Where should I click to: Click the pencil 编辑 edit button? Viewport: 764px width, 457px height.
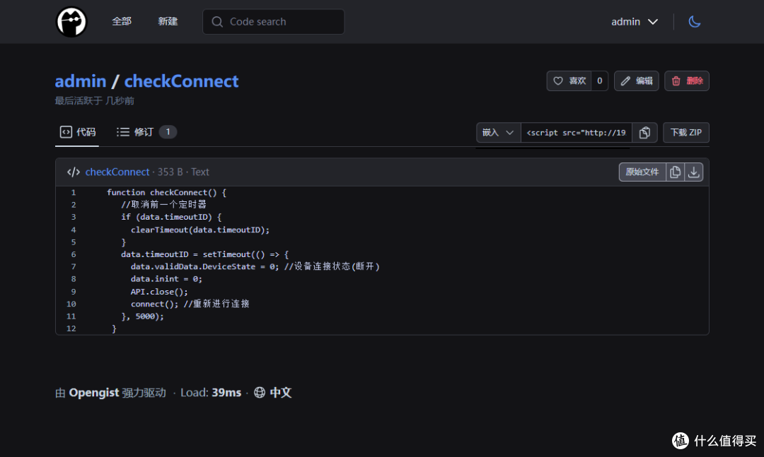click(637, 81)
